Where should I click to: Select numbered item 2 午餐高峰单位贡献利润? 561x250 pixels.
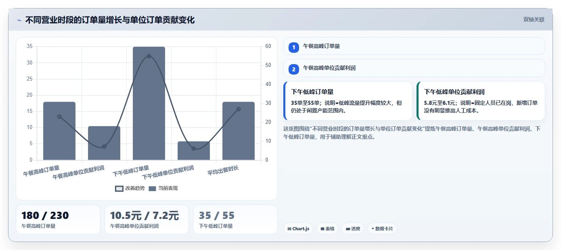coord(414,68)
